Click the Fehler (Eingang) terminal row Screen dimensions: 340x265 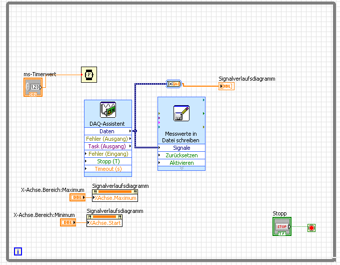coord(108,154)
